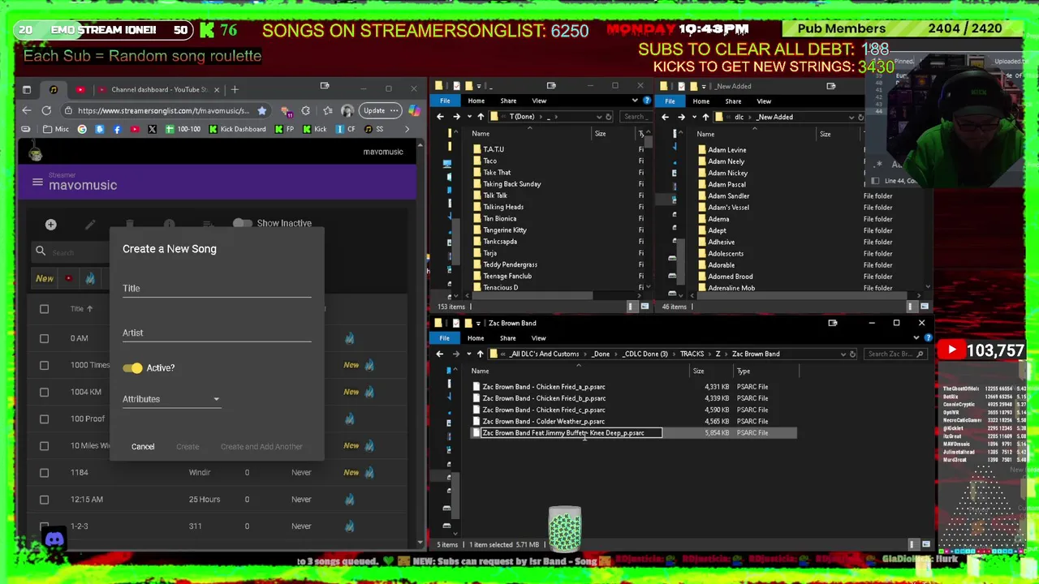Open help icon in T(Done) Explorer
The width and height of the screenshot is (1039, 584).
click(x=646, y=101)
